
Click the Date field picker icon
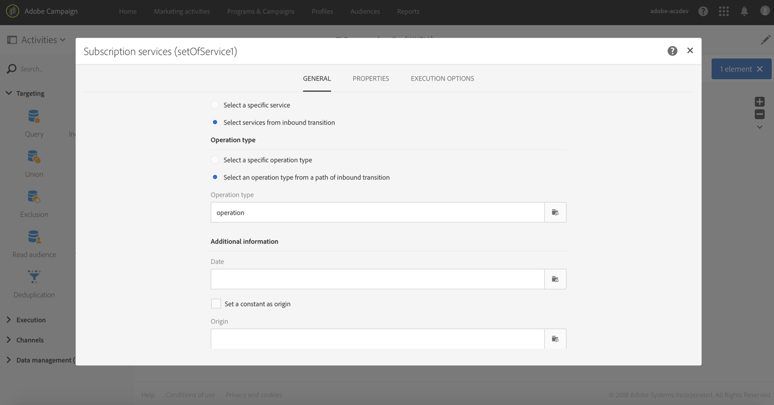point(555,279)
